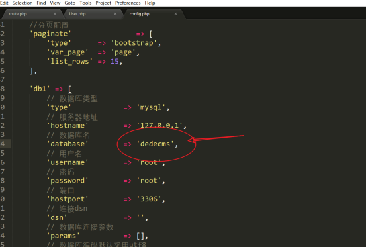The width and height of the screenshot is (366, 247).
Task: Open the Tools menu
Action: tap(85, 3)
